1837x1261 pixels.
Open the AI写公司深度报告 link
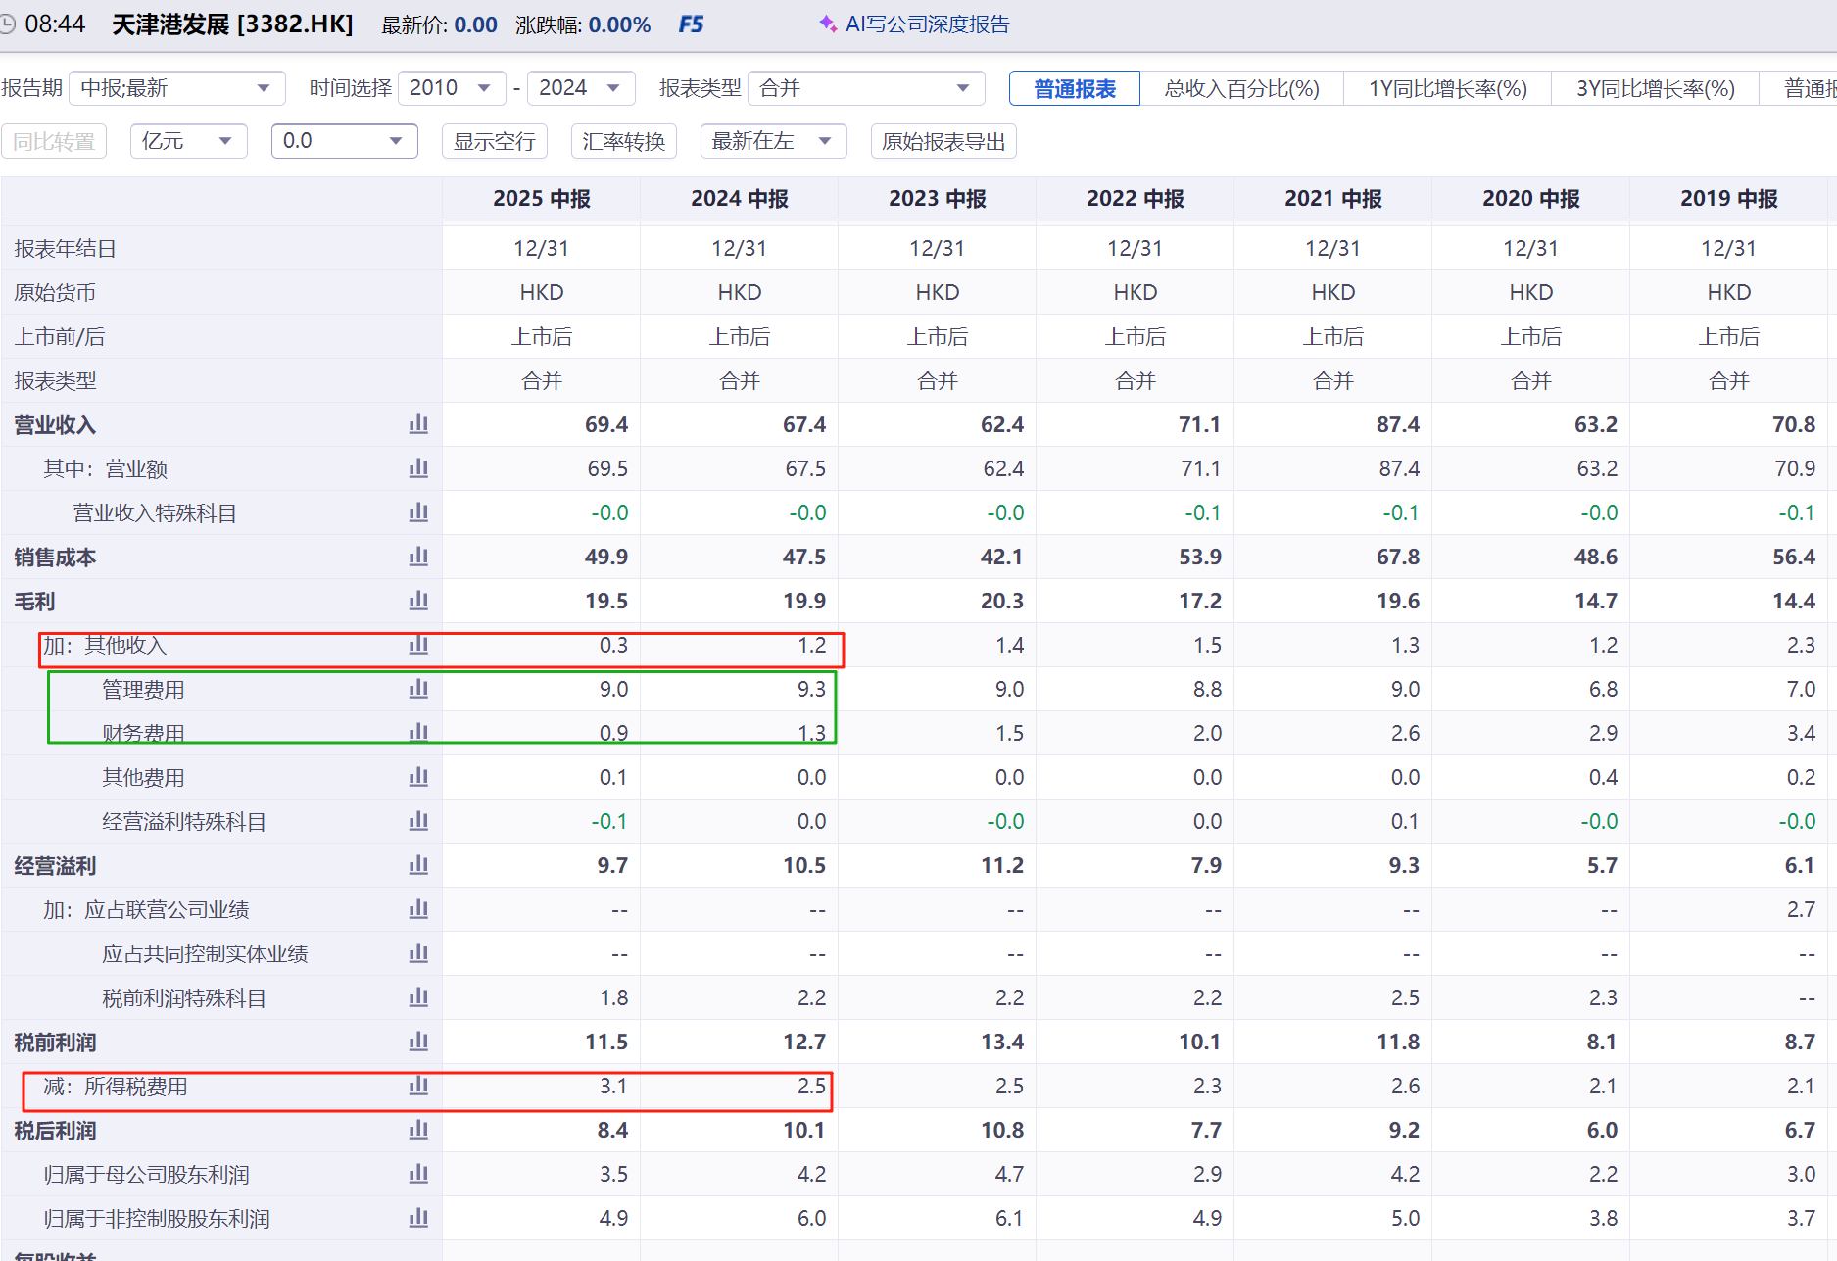tap(927, 24)
